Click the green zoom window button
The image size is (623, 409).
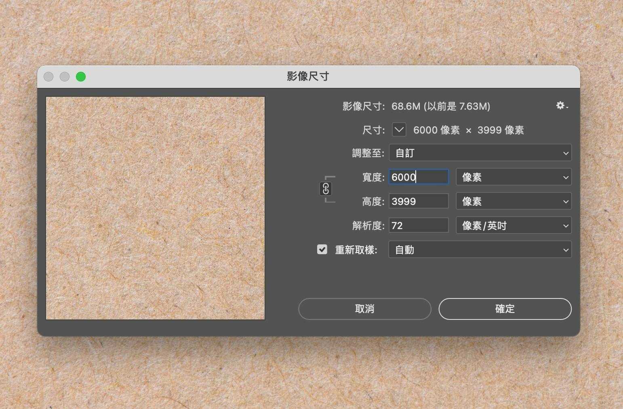(x=81, y=77)
